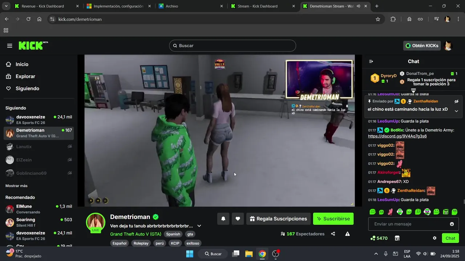Image resolution: width=465 pixels, height=261 pixels.
Task: Open recommended Soarinng channel
Action: coord(39,222)
